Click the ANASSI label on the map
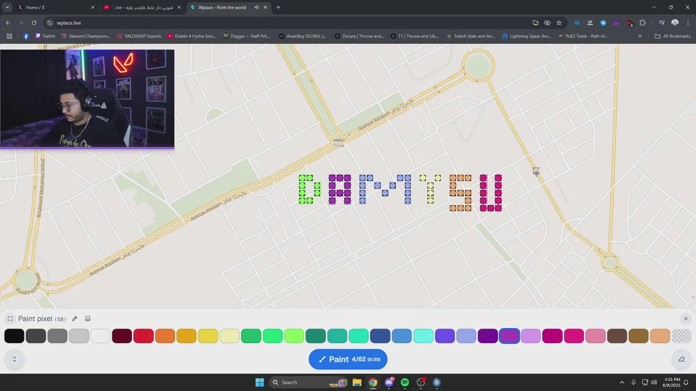Image resolution: width=696 pixels, height=391 pixels. click(x=339, y=141)
